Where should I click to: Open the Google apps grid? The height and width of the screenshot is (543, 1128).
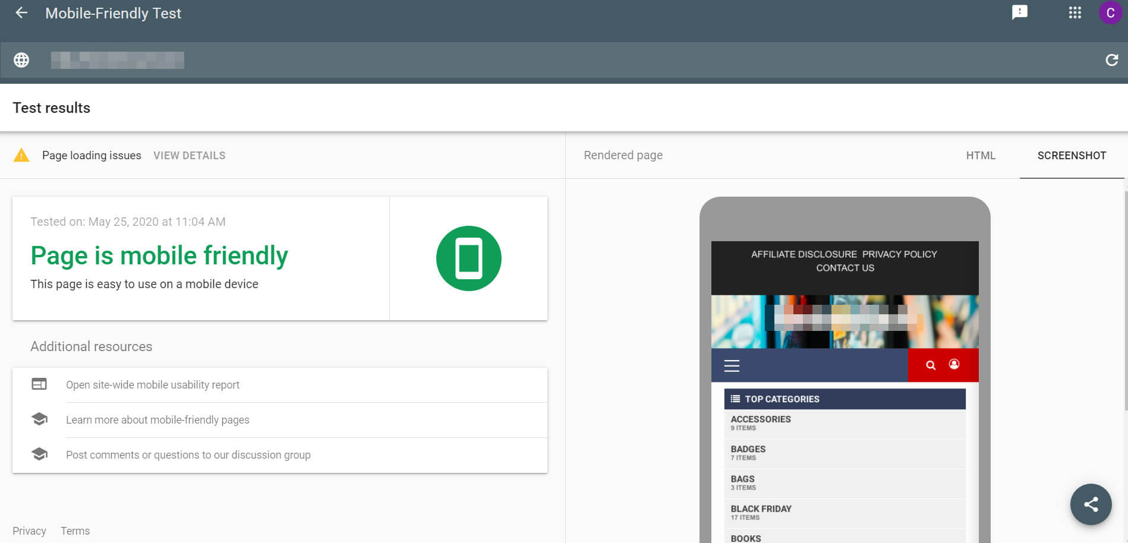tap(1075, 12)
